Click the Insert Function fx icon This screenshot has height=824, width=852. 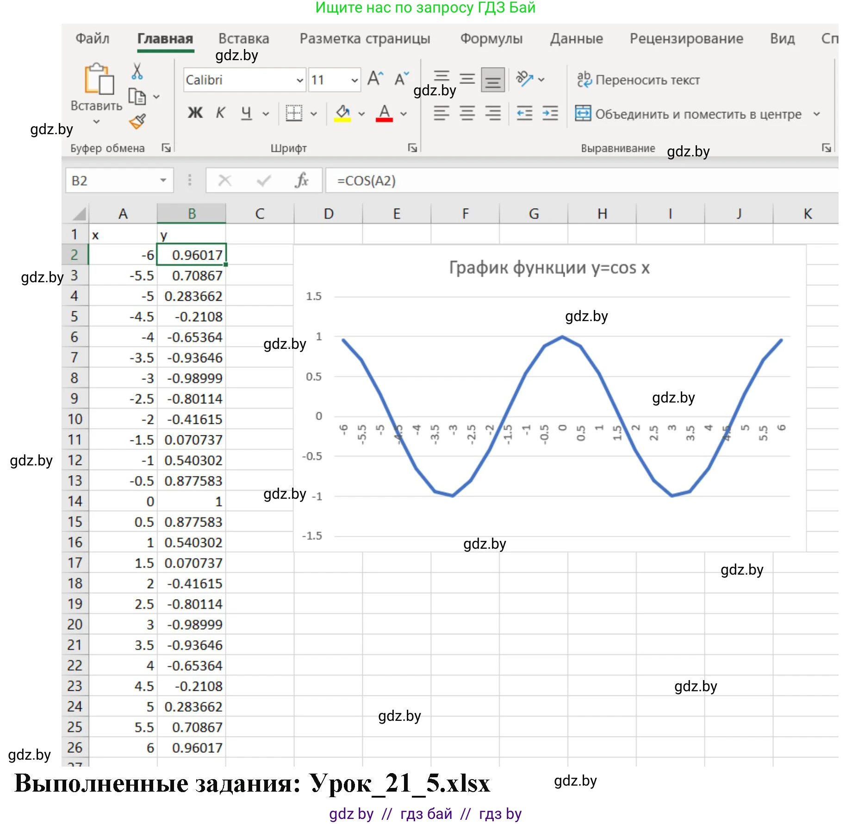[x=301, y=180]
